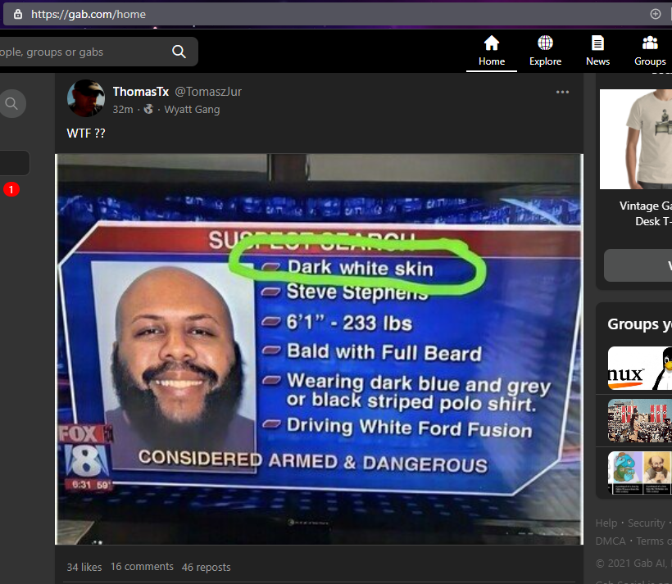
Task: Open the ThomasTx display name link
Action: (x=140, y=92)
